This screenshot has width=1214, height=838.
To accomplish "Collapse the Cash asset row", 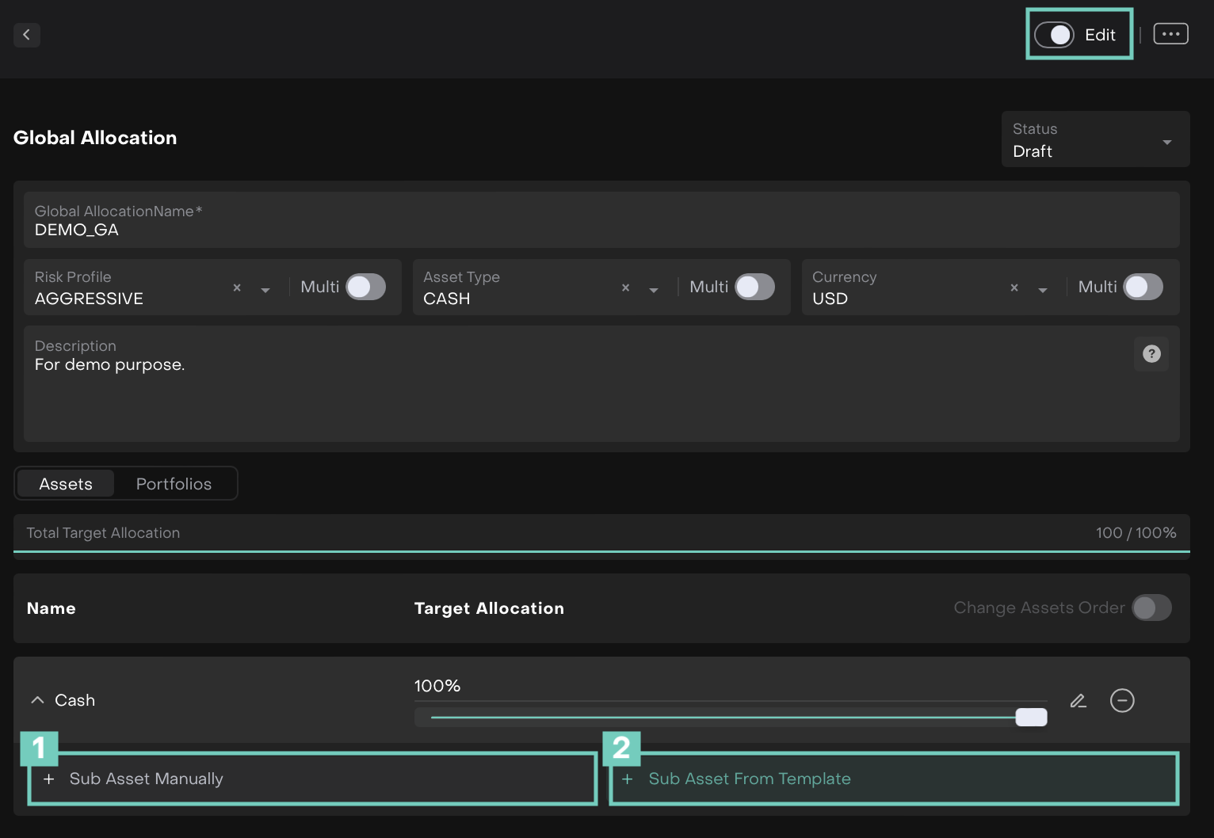I will 37,700.
